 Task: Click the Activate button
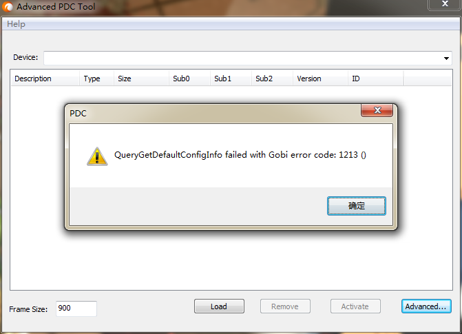click(x=355, y=306)
